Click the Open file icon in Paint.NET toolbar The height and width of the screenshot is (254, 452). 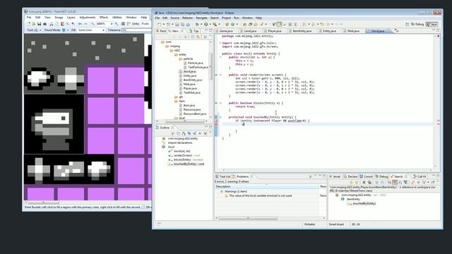click(33, 24)
